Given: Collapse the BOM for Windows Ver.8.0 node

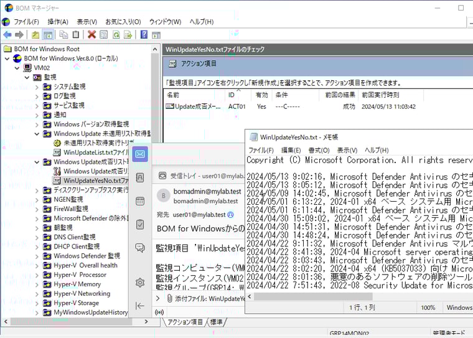Looking at the screenshot, I should point(7,59).
